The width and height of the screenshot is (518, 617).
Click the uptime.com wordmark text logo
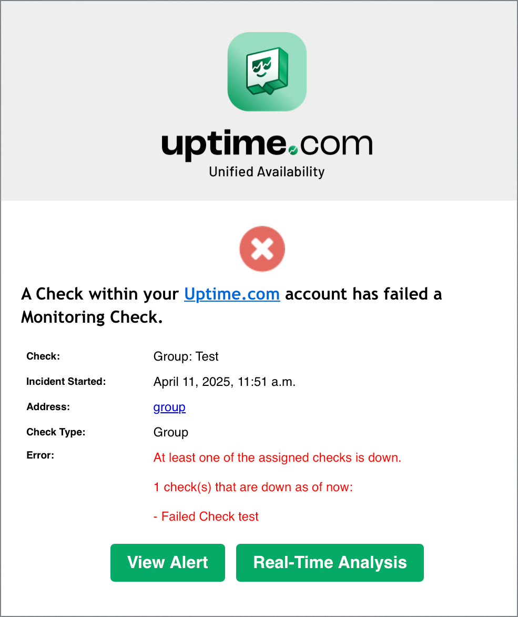[267, 145]
